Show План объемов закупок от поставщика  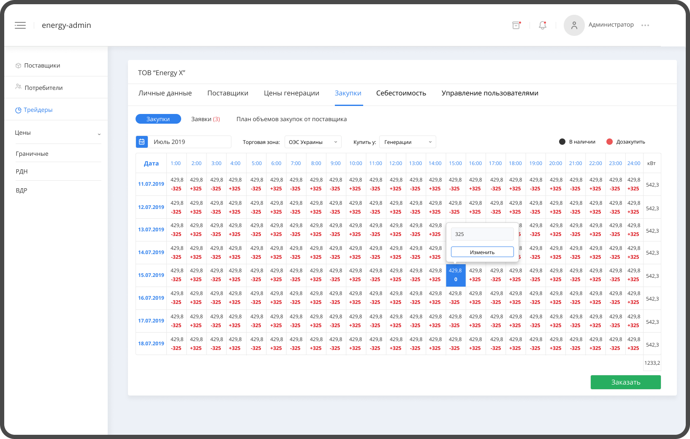point(291,119)
